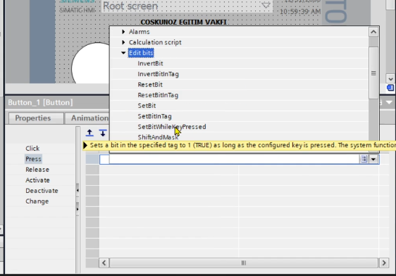Open the Release event
Image resolution: width=396 pixels, height=276 pixels.
click(37, 170)
